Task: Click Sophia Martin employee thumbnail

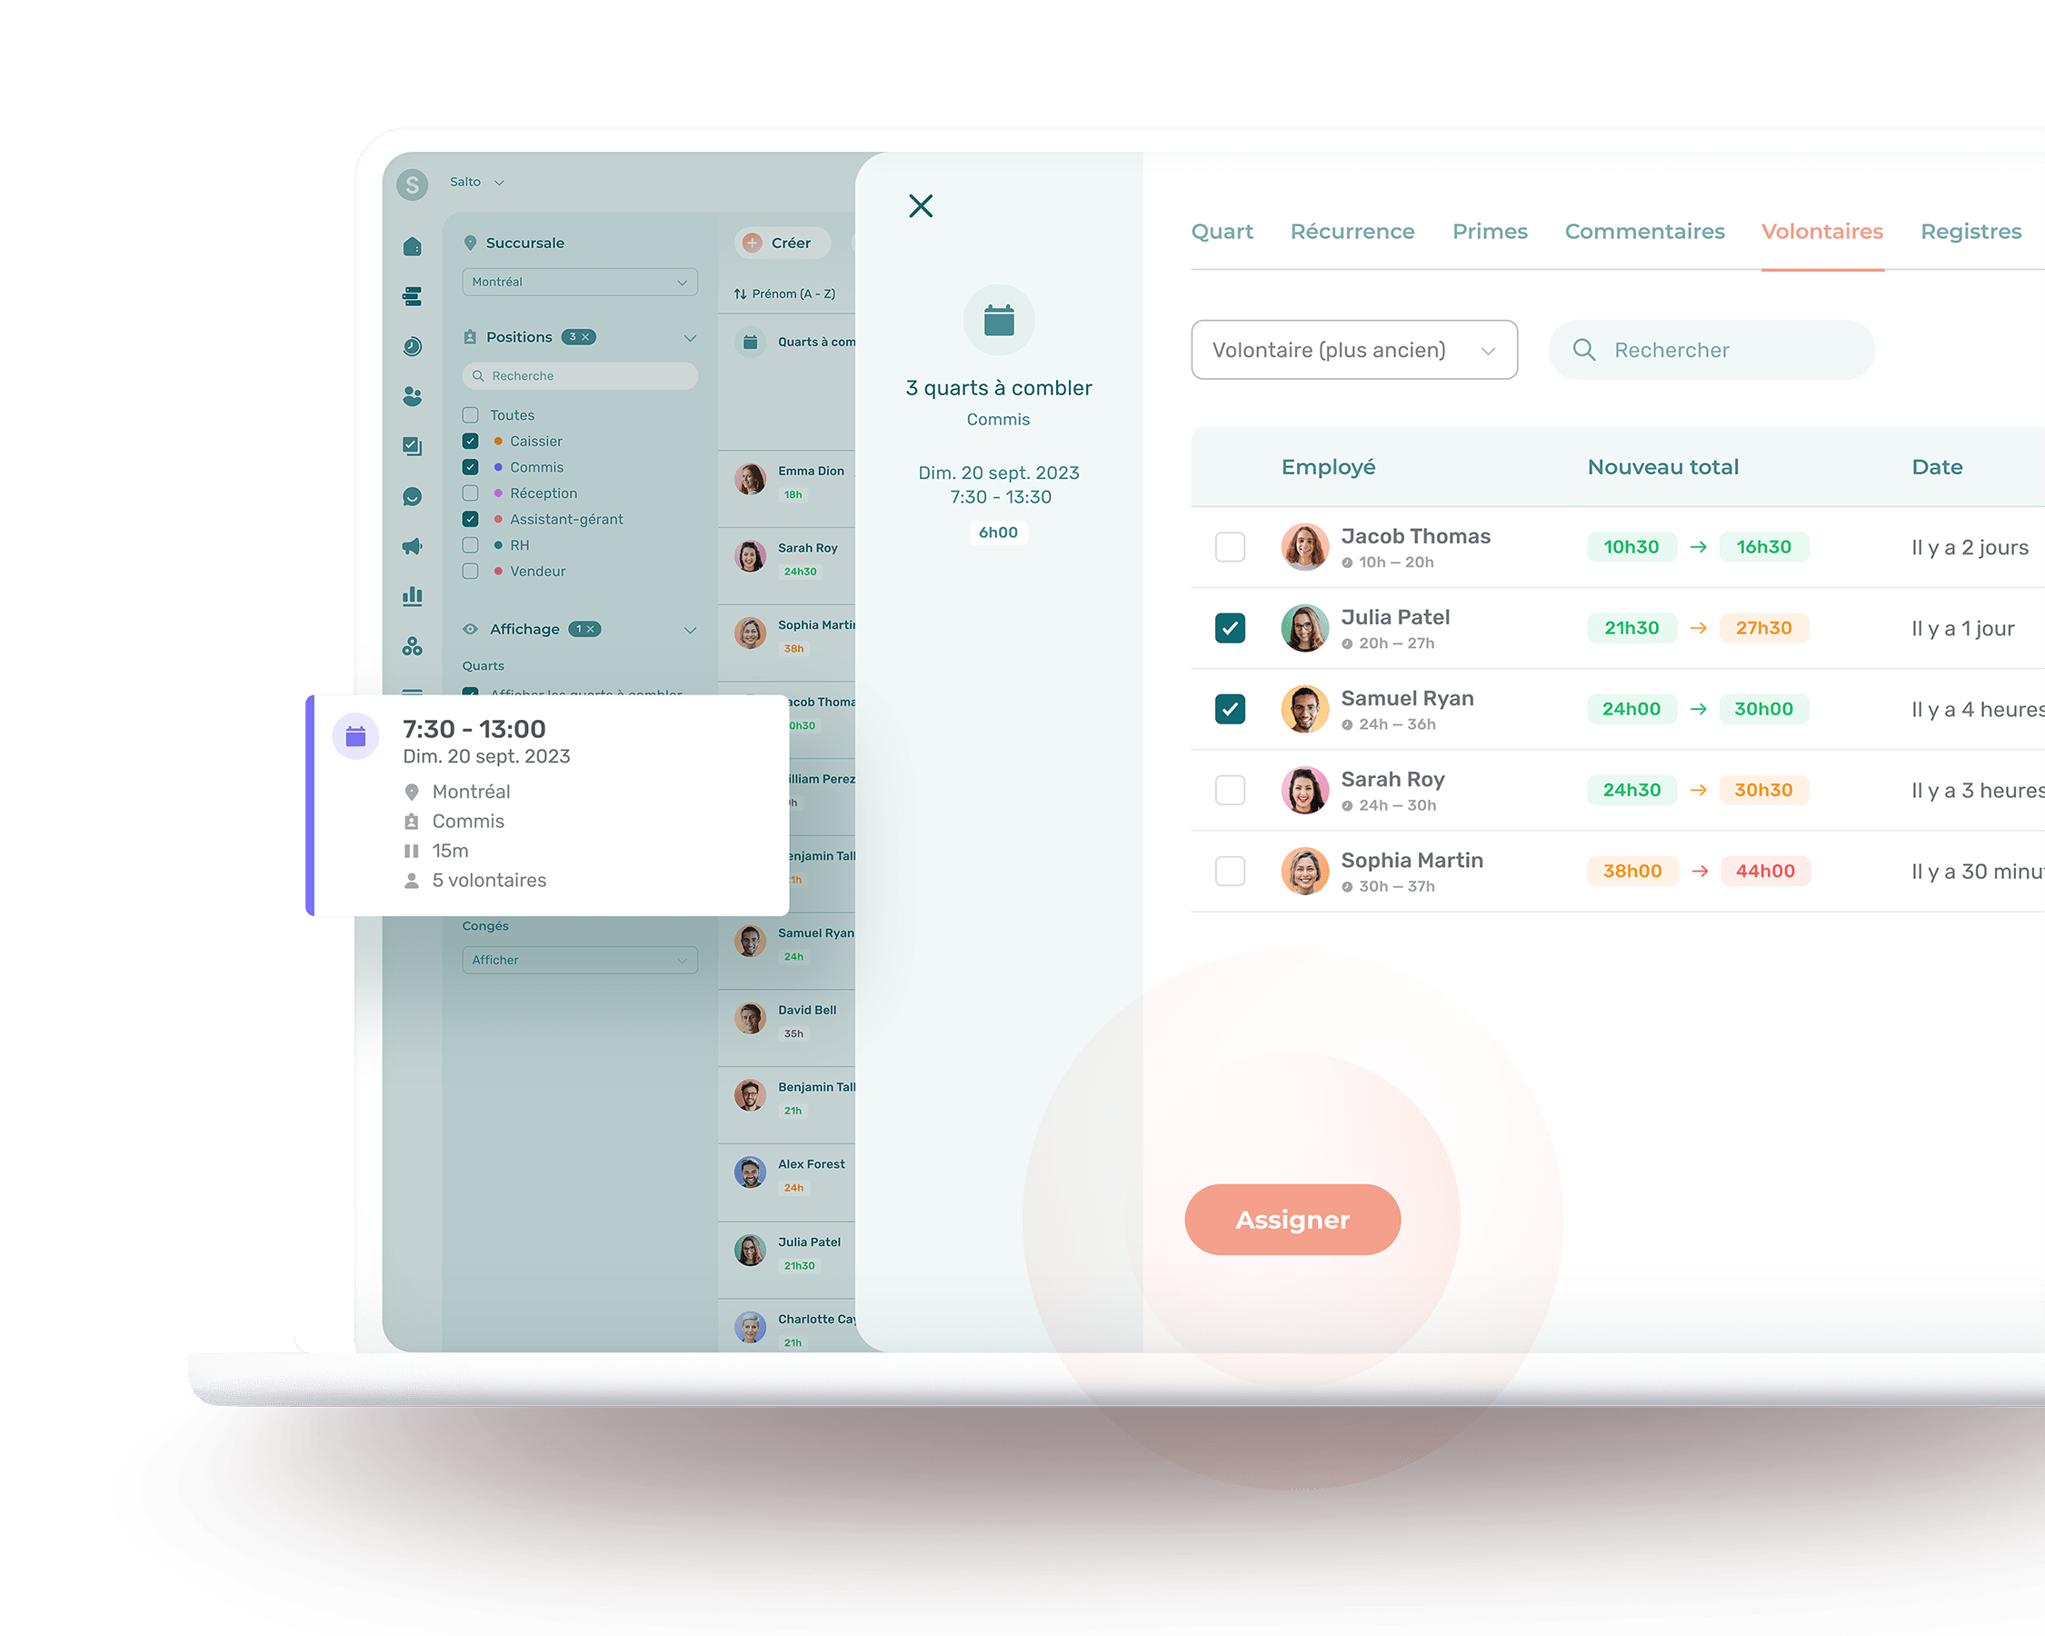Action: (x=1301, y=870)
